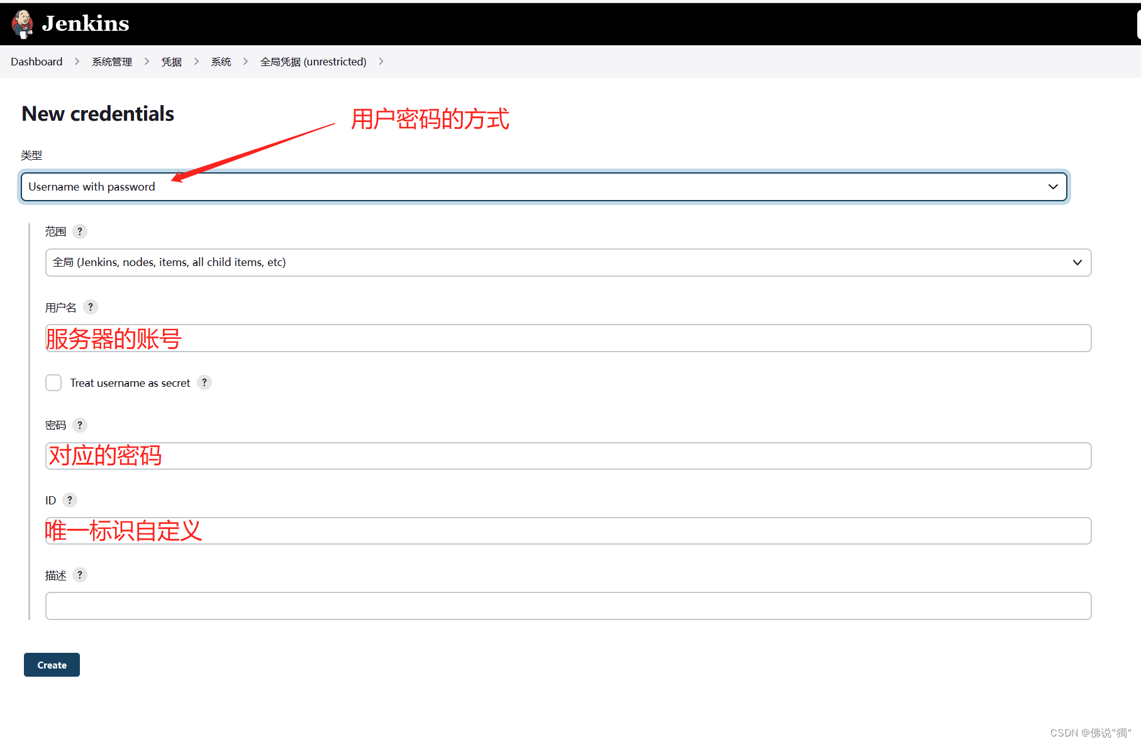Image resolution: width=1141 pixels, height=744 pixels.
Task: Show help for 密码 field
Action: (80, 425)
